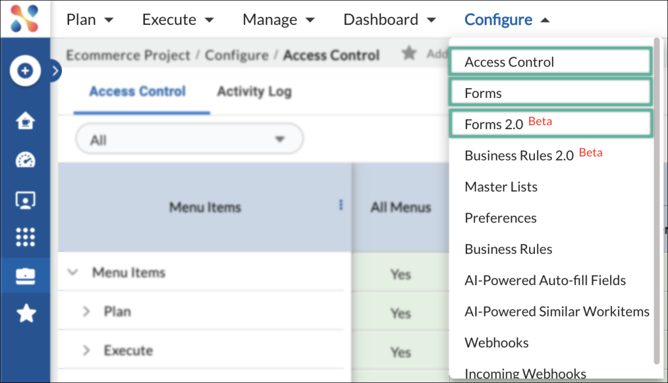Viewport: 668px width, 383px height.
Task: Click the All Menus column header
Action: [x=401, y=207]
